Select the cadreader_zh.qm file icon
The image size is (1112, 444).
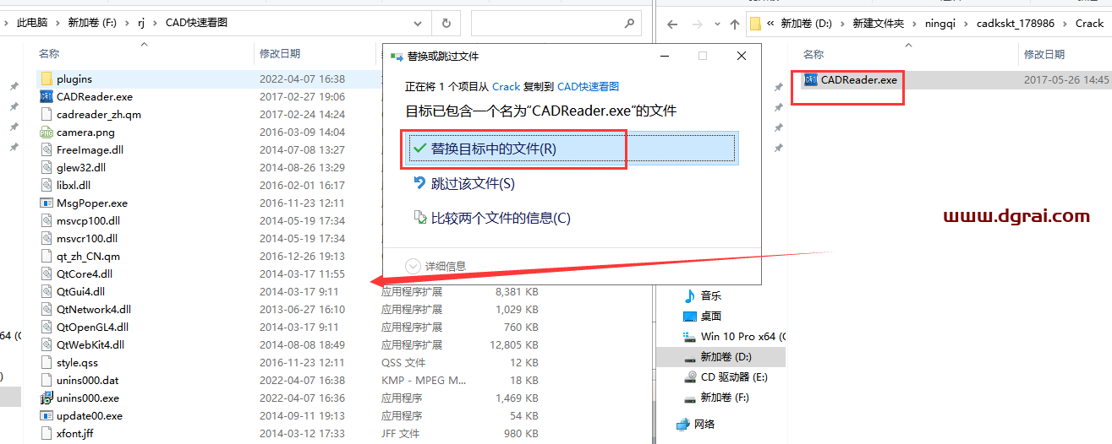47,114
